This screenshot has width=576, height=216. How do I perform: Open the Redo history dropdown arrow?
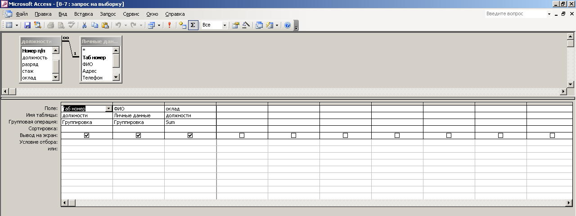pos(141,25)
